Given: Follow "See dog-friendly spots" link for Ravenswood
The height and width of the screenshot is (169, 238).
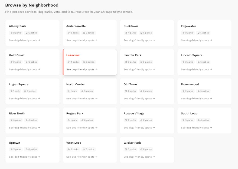Looking at the screenshot, I should pos(197,99).
